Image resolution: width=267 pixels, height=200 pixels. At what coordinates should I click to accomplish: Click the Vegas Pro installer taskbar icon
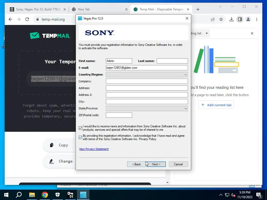[83, 195]
